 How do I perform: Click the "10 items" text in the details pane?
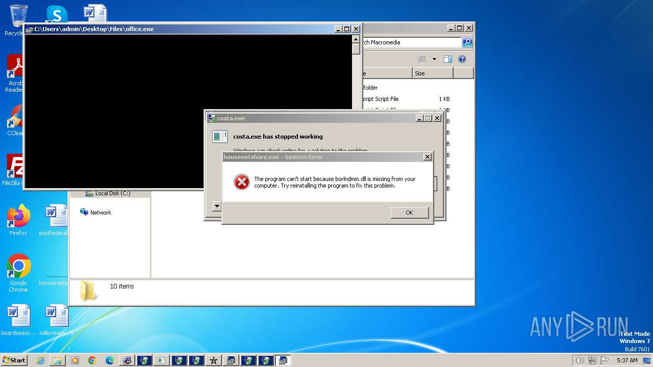pyautogui.click(x=122, y=286)
